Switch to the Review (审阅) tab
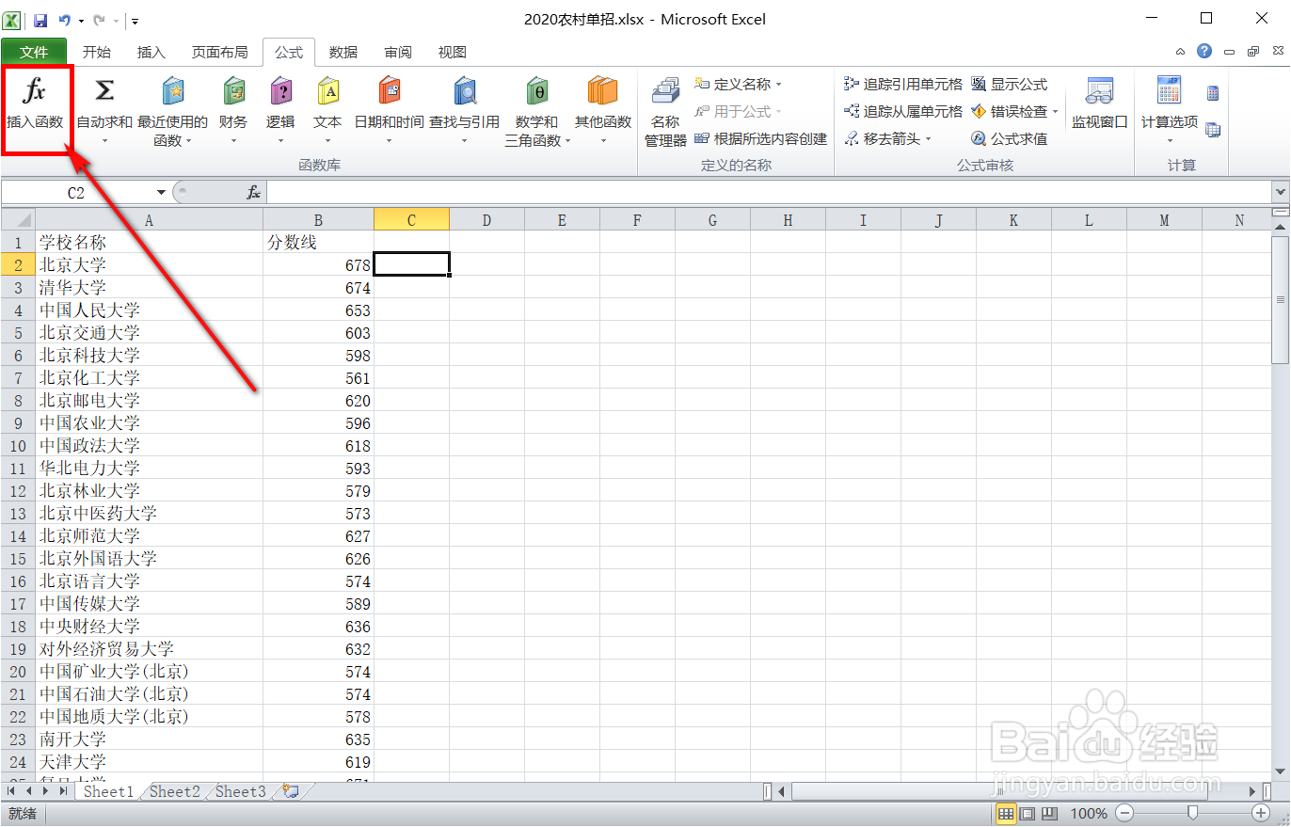The width and height of the screenshot is (1291, 827). [398, 53]
